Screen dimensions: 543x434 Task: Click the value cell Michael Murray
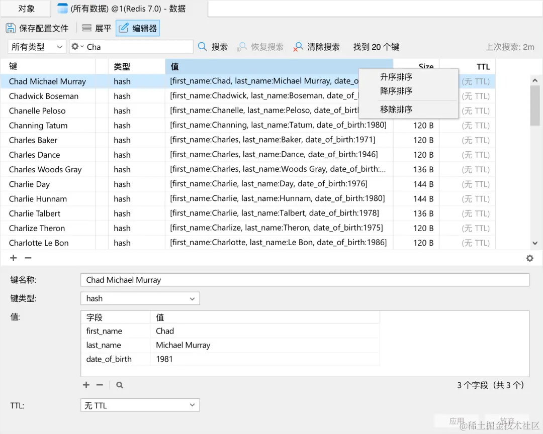coord(265,345)
